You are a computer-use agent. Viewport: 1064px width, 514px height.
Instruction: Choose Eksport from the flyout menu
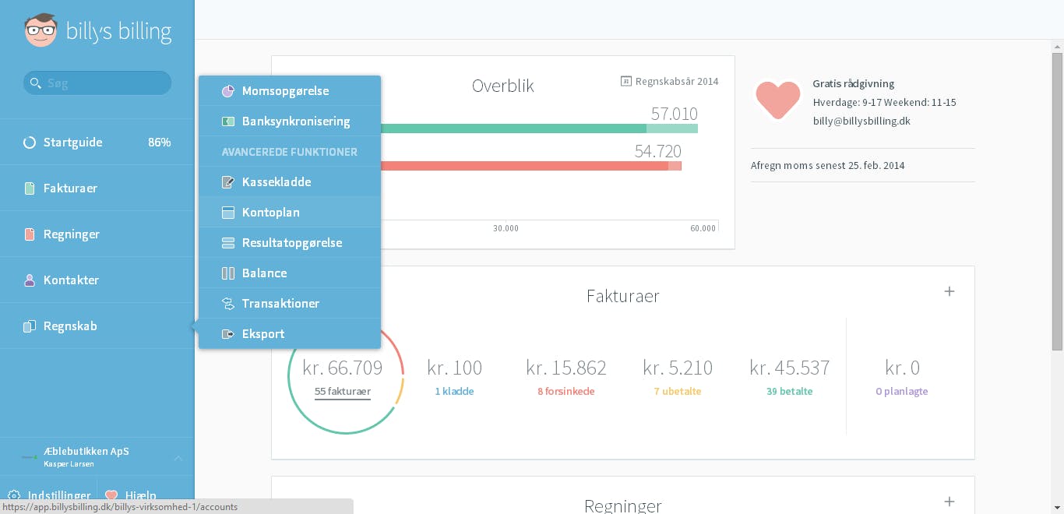click(x=290, y=334)
